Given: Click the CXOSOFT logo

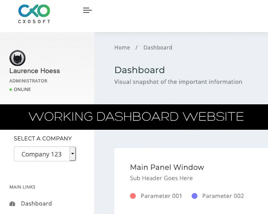Looking at the screenshot, I should click(x=34, y=14).
